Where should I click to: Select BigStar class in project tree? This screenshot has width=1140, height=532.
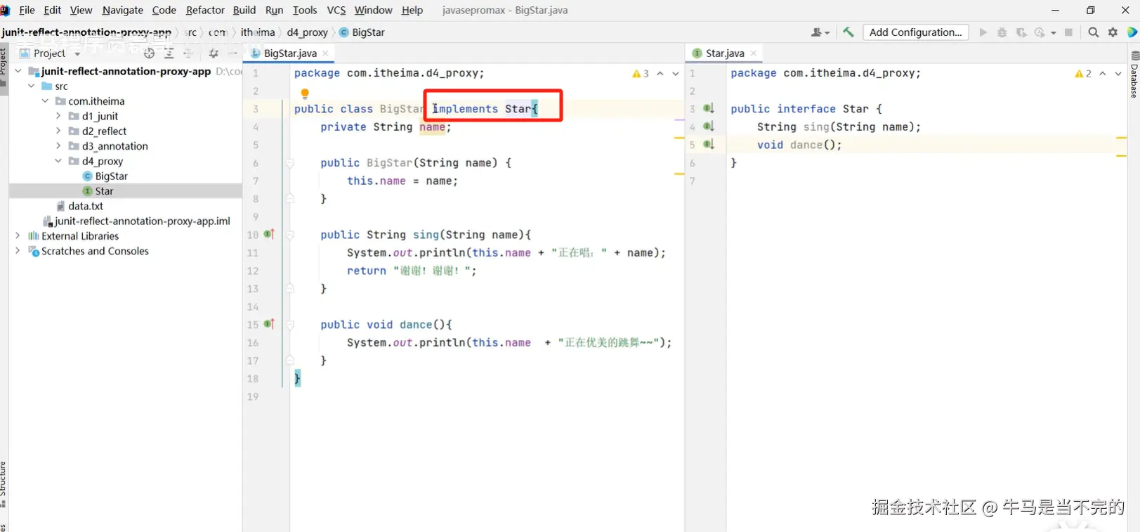pos(105,176)
